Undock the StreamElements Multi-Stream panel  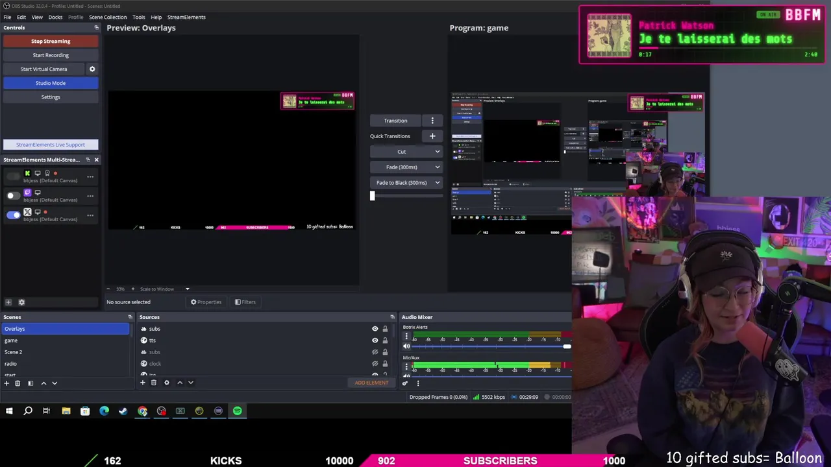click(88, 160)
